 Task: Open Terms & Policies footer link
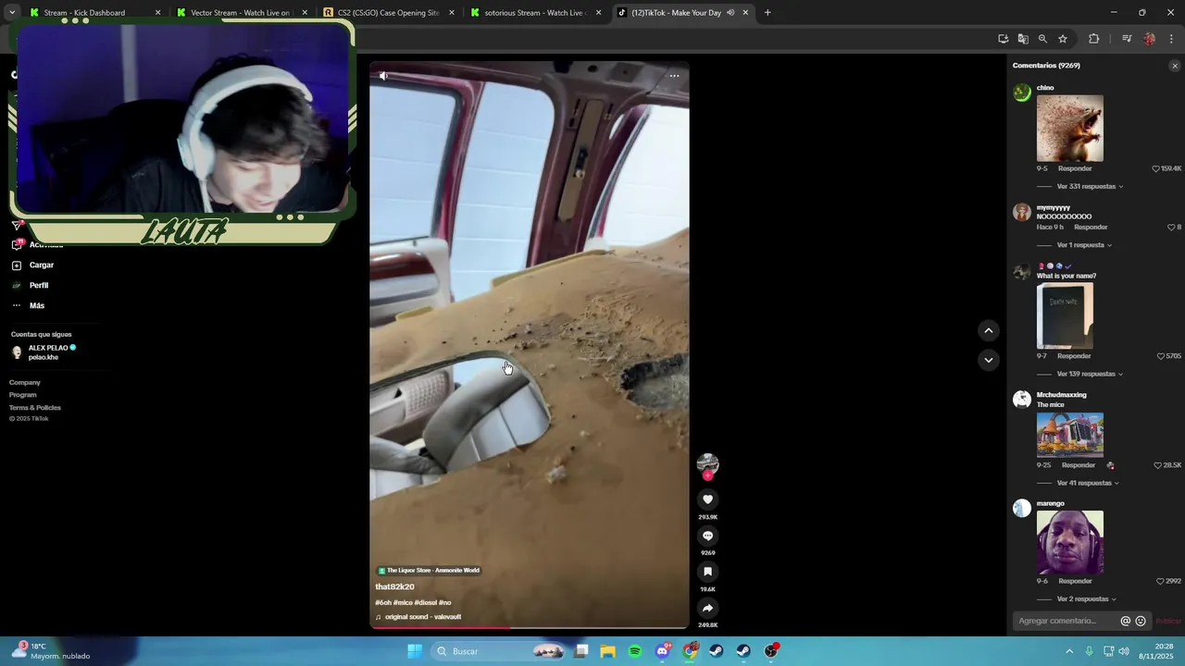[x=35, y=408]
